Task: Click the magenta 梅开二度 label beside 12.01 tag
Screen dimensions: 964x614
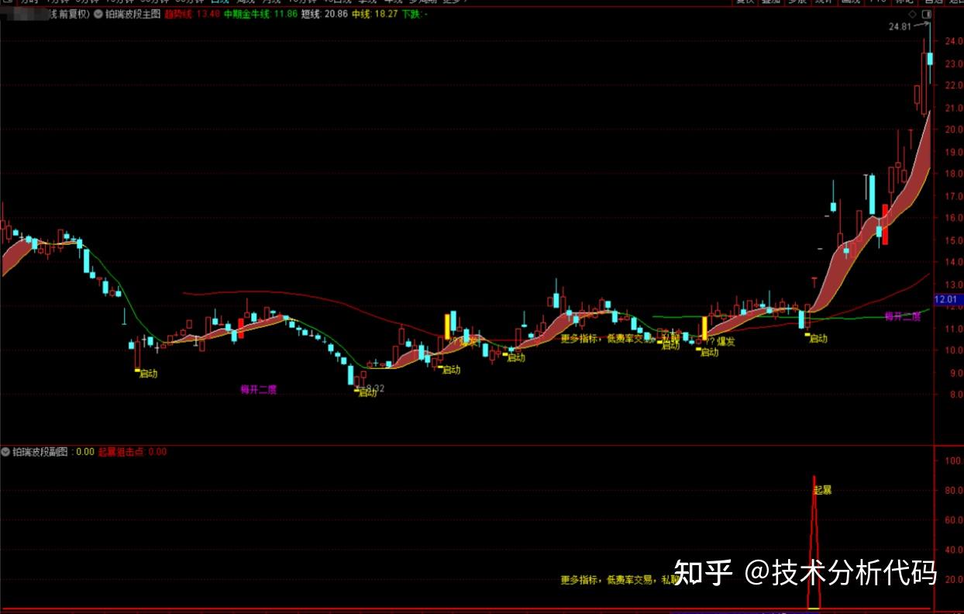Action: (x=903, y=316)
